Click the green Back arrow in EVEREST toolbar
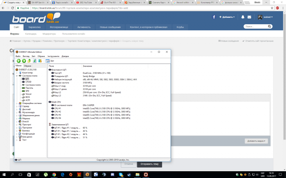 pyautogui.click(x=19, y=61)
